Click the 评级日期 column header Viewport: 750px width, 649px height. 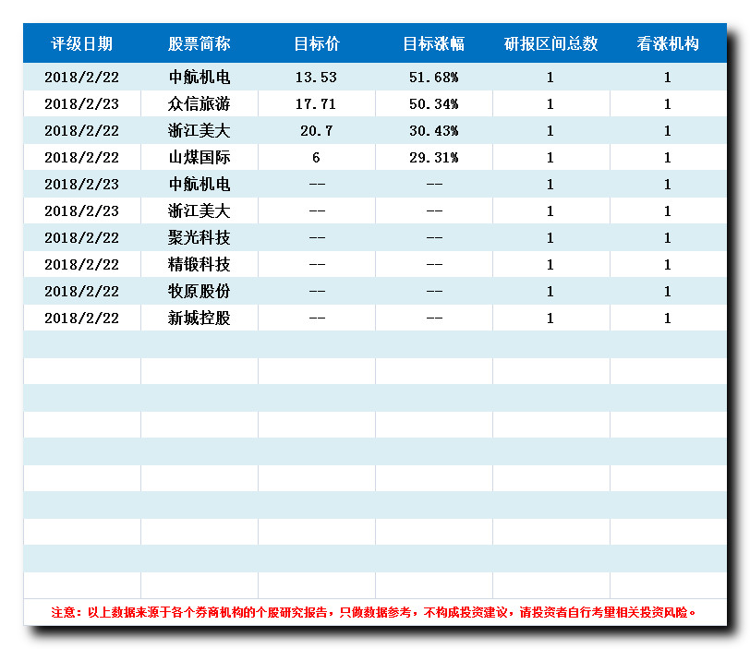coord(82,43)
